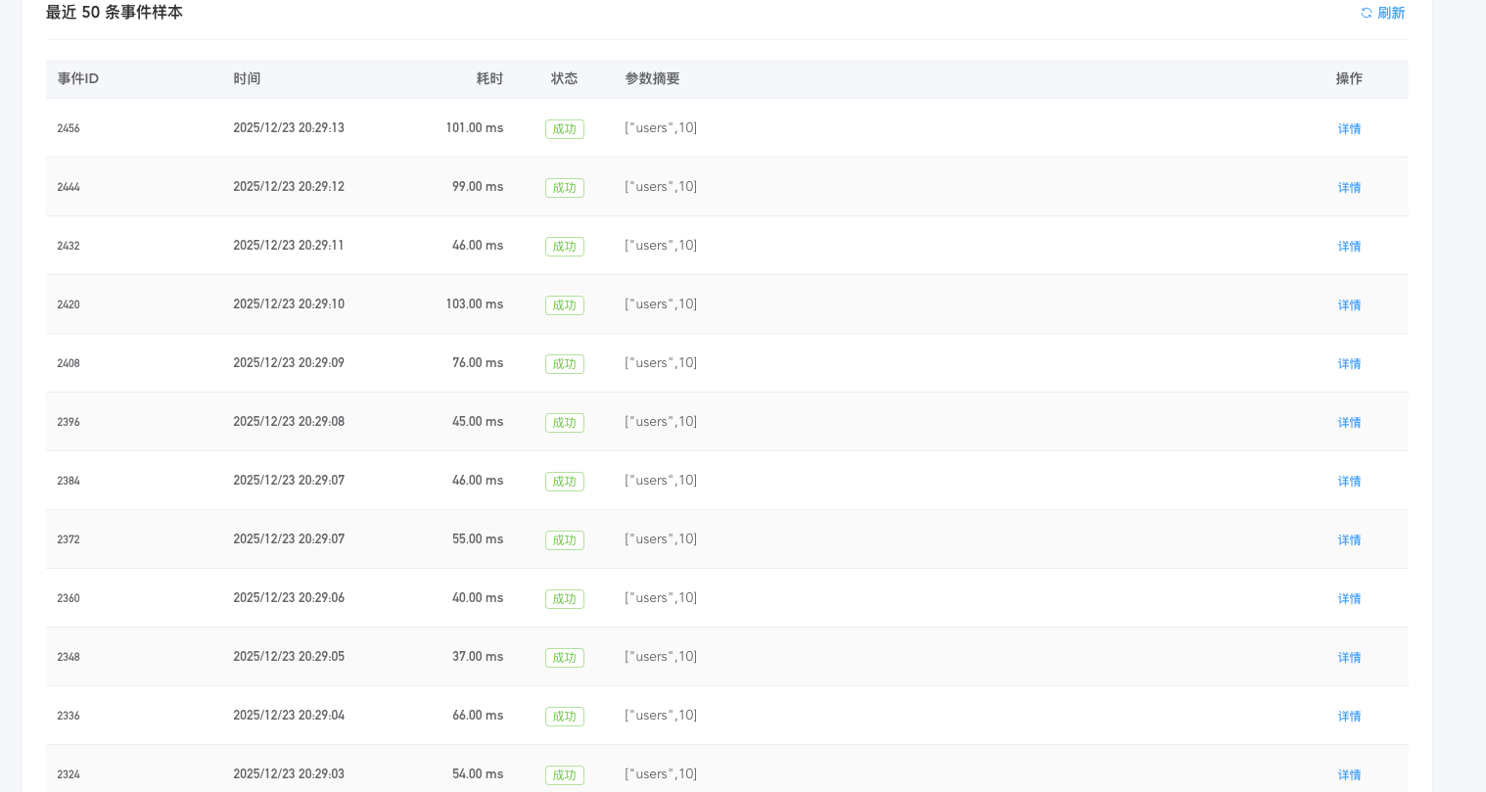
Task: Open 详情 for event 2360
Action: click(x=1349, y=598)
